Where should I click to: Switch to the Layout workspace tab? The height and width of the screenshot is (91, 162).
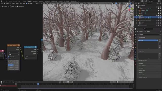click(24, 1)
